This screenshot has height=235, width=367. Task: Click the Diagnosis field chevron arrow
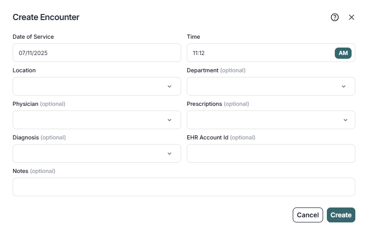point(169,153)
